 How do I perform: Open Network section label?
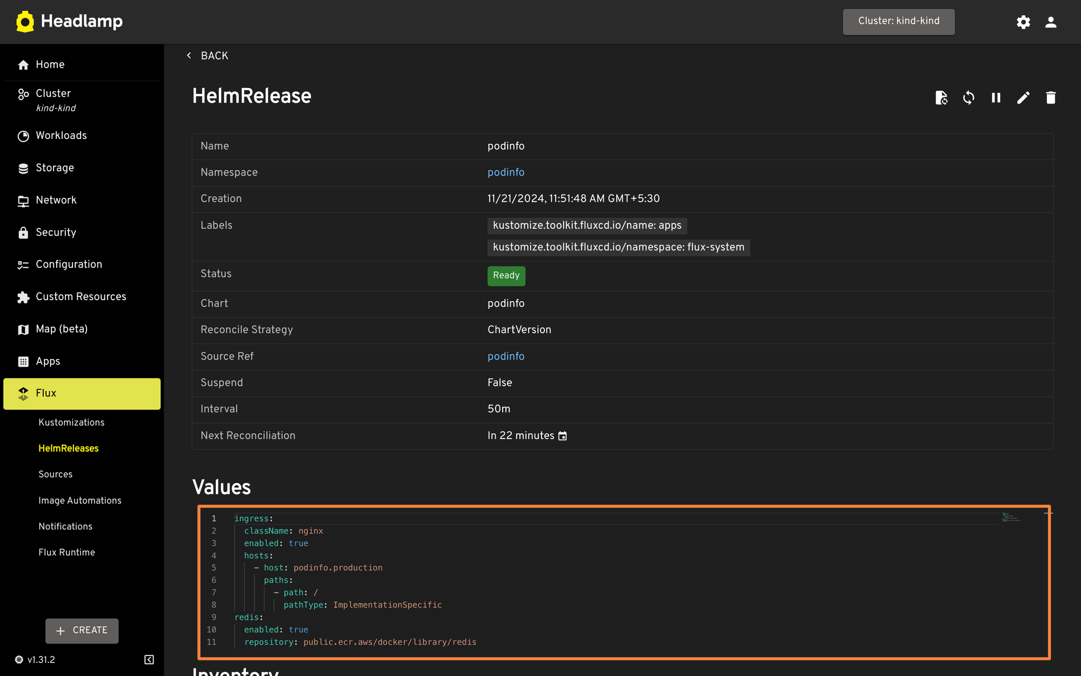click(x=56, y=200)
